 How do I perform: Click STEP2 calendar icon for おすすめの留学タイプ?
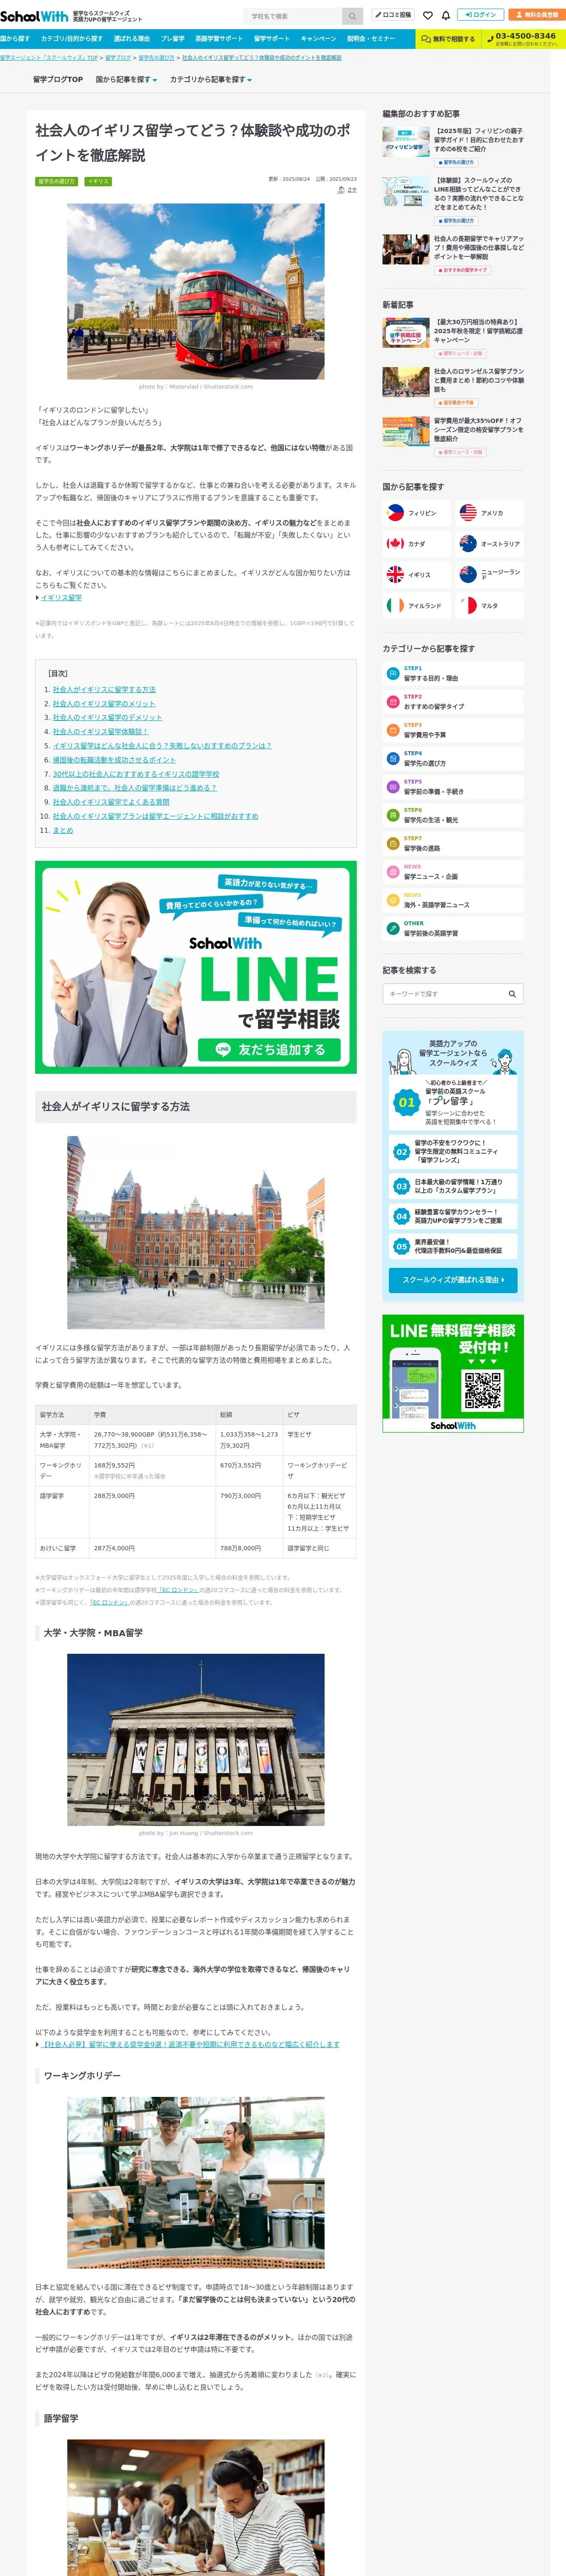(393, 702)
